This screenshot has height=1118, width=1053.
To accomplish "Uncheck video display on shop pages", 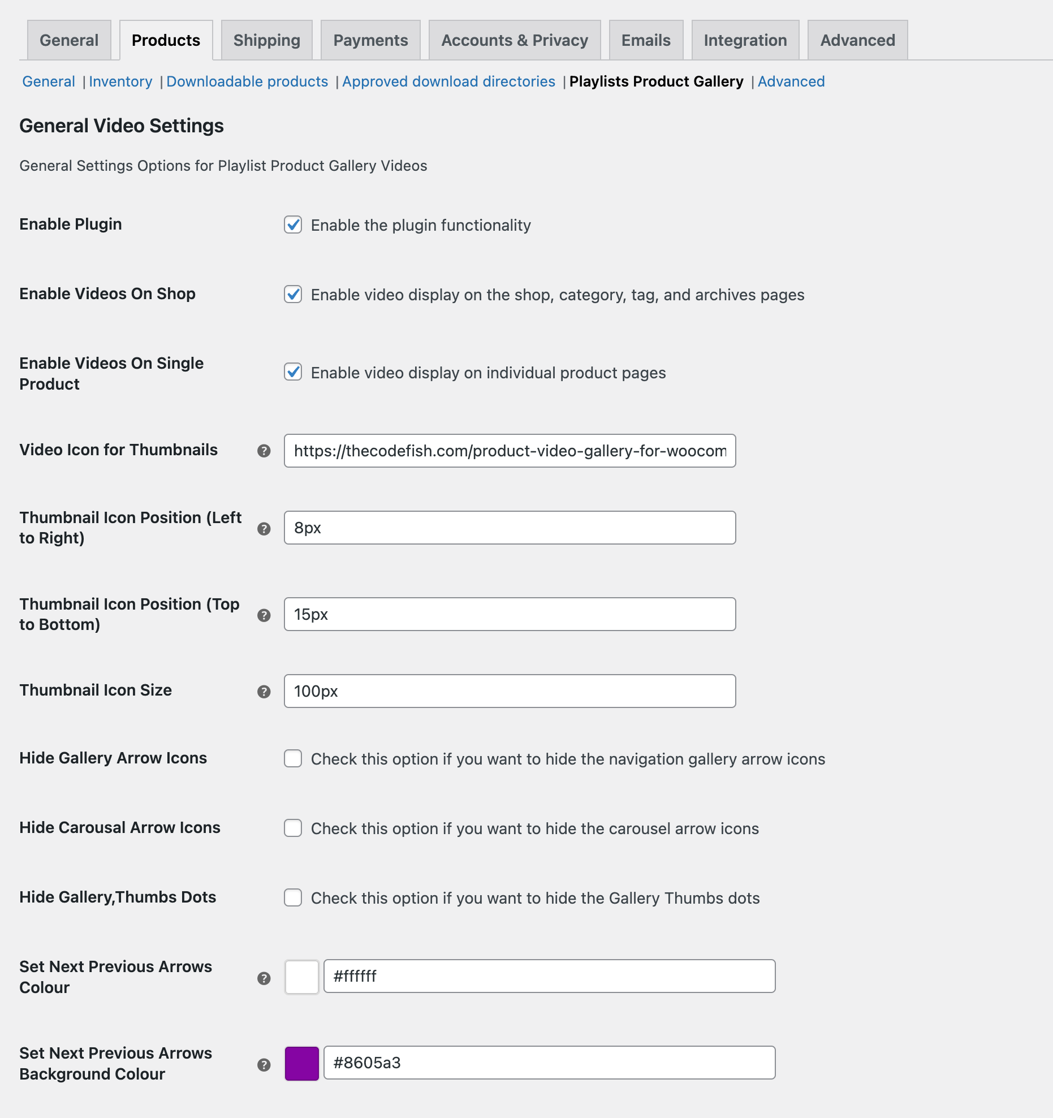I will point(293,294).
